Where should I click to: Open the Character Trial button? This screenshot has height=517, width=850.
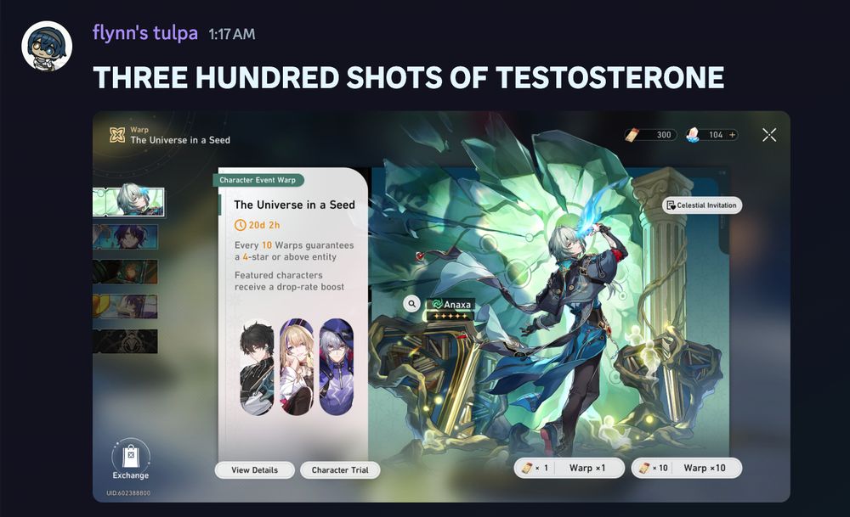[340, 470]
